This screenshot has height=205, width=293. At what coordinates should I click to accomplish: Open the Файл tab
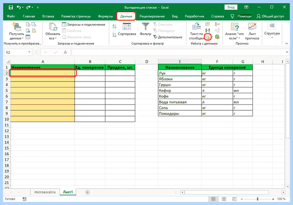tap(11, 16)
